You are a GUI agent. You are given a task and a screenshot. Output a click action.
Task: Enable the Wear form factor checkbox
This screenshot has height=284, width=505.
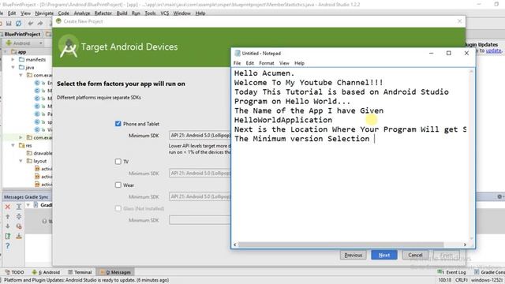point(118,185)
